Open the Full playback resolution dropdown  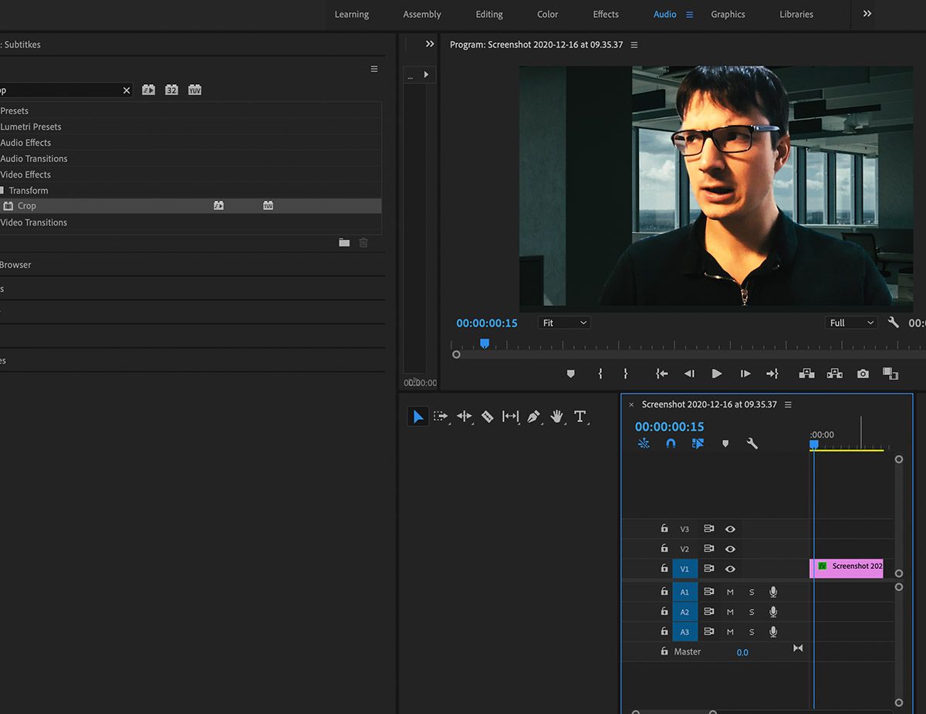(851, 323)
